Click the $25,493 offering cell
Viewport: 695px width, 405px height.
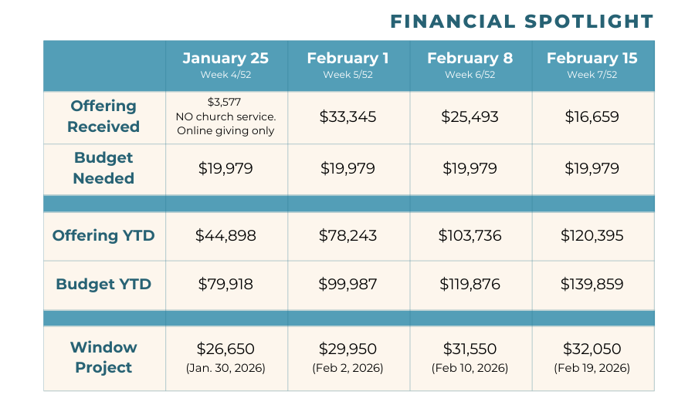click(x=470, y=117)
